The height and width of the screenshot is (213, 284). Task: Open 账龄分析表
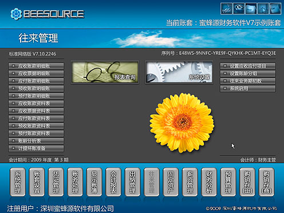(x=36, y=141)
